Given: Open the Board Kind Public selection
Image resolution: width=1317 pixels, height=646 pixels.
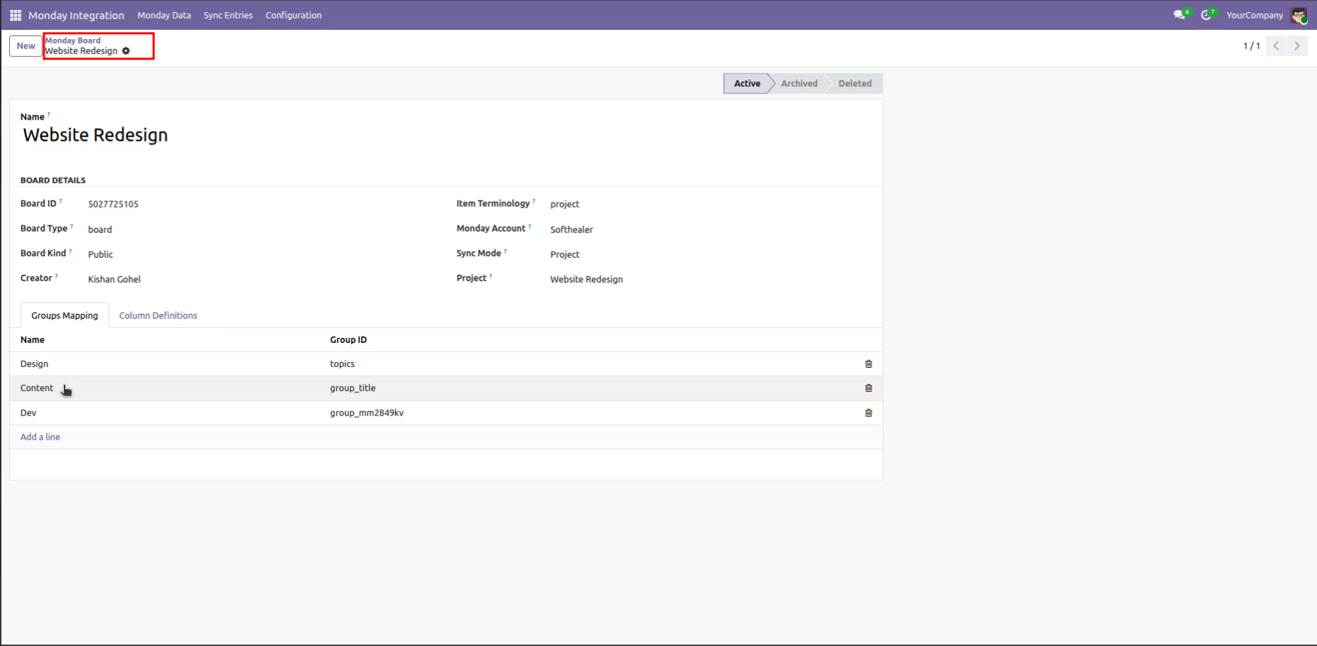Looking at the screenshot, I should pos(101,254).
